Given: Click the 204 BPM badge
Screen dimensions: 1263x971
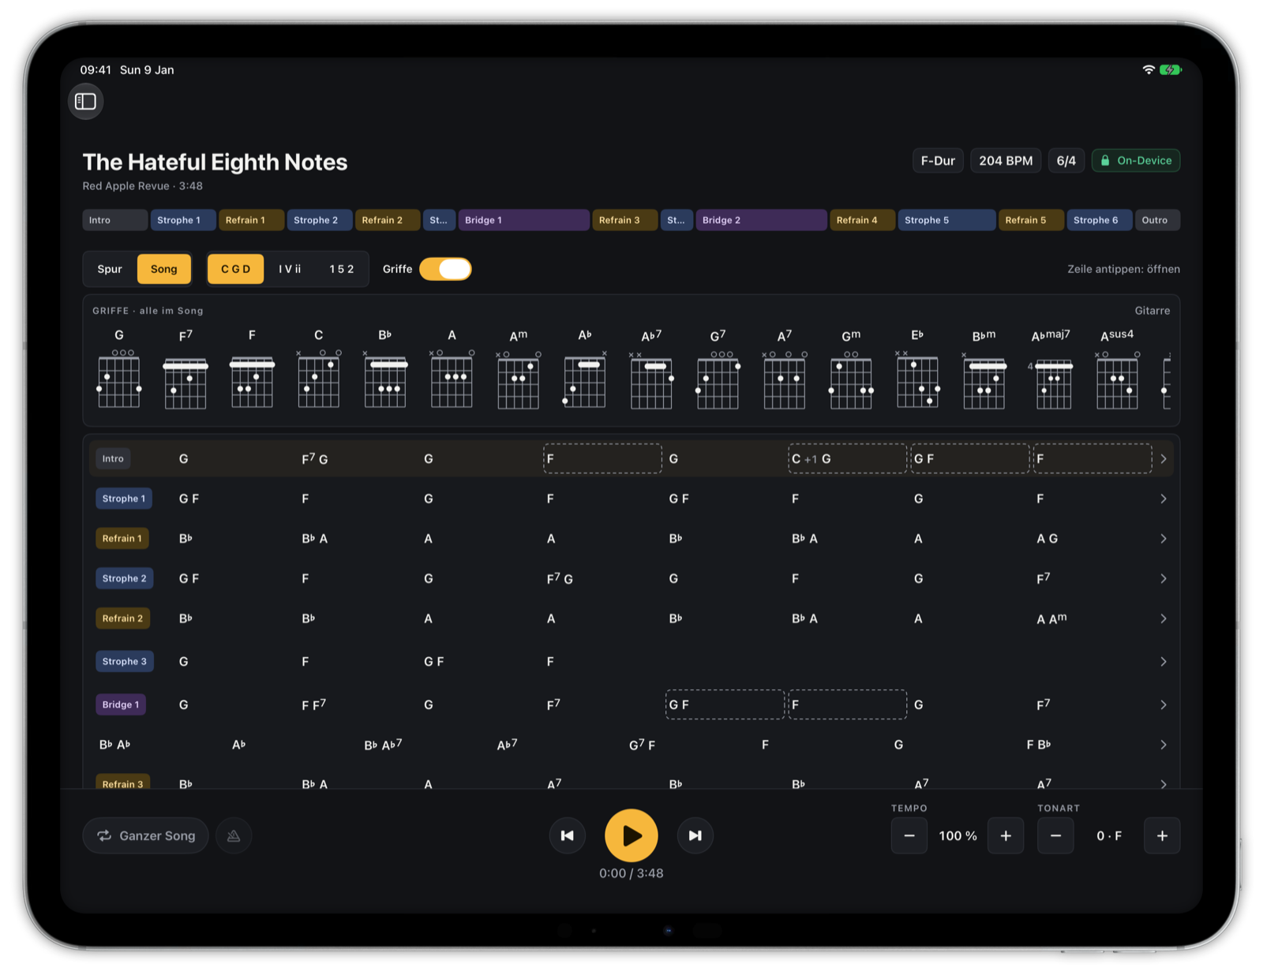Looking at the screenshot, I should coord(1006,161).
